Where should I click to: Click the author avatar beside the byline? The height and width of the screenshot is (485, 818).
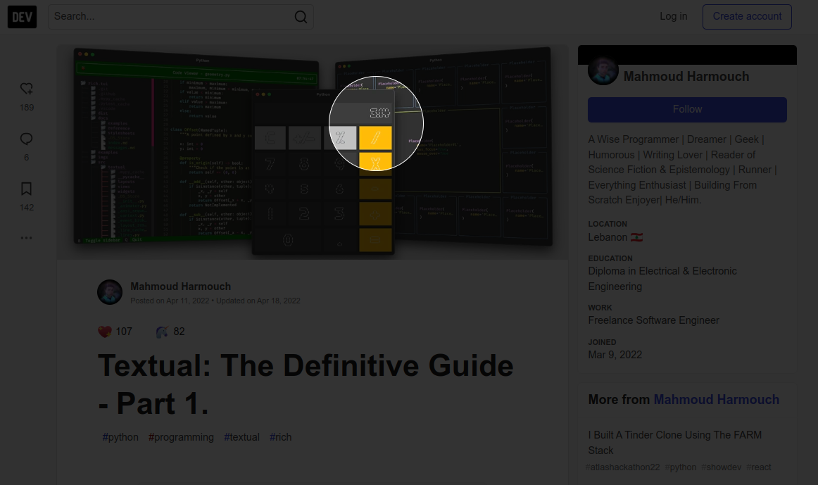[x=110, y=292]
